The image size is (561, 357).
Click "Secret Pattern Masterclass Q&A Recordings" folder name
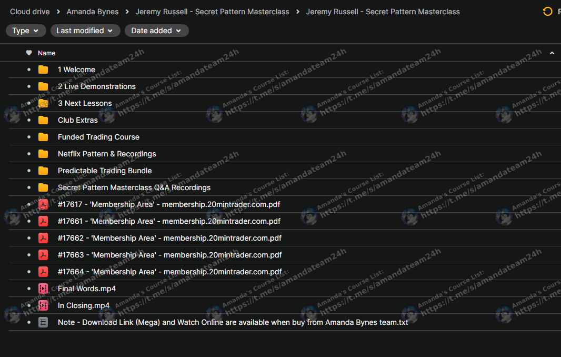click(x=134, y=187)
